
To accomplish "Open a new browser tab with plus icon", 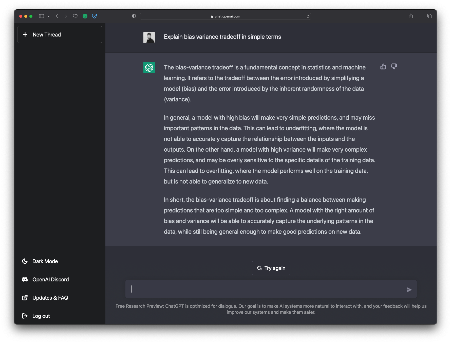I will pos(420,16).
